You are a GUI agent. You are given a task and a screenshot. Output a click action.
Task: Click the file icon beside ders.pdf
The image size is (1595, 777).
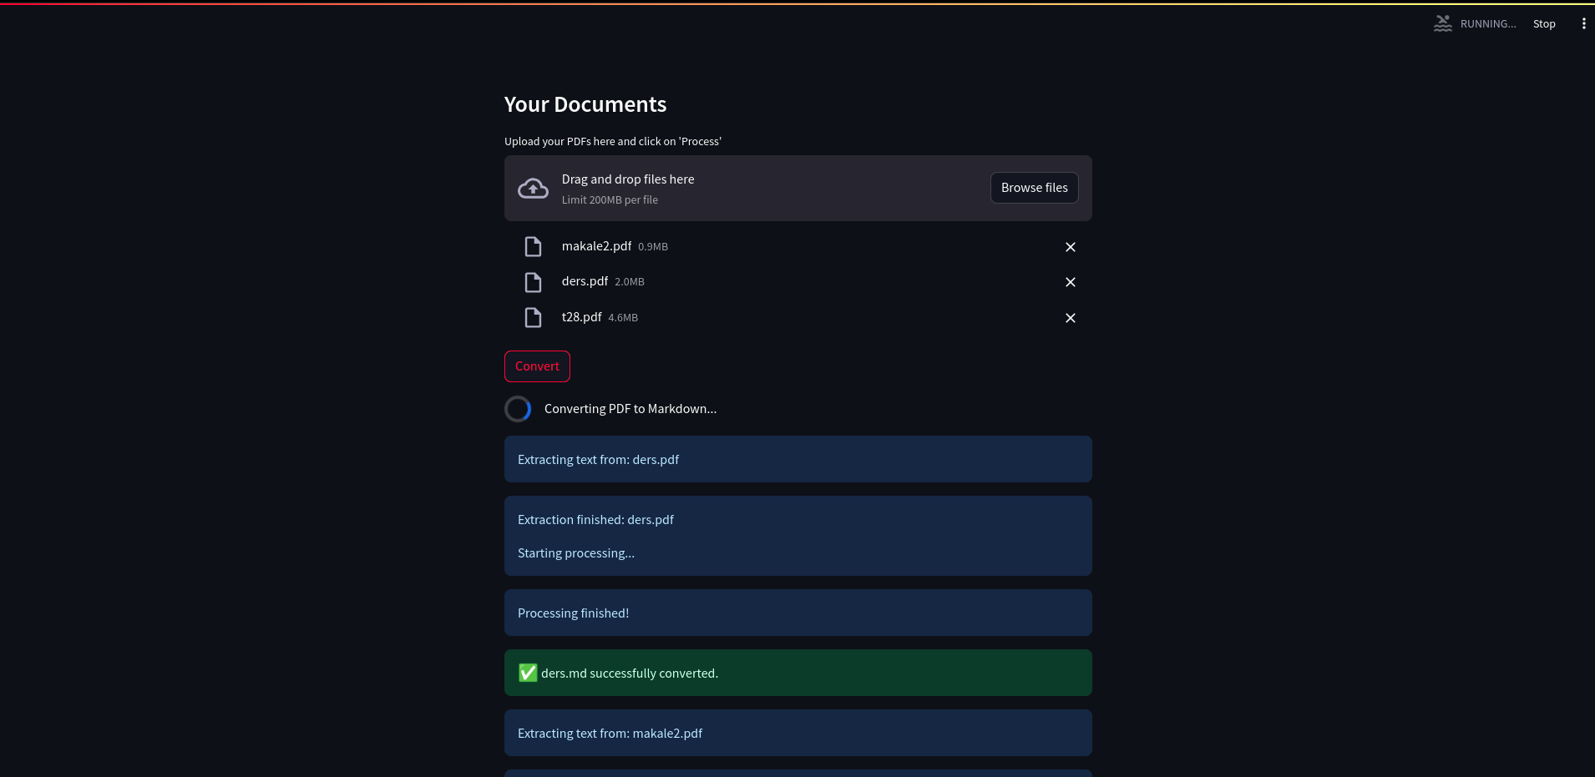point(534,282)
